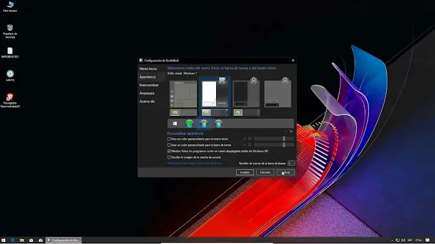Select the Leeme desktop icon
This screenshot has width=435, height=244.
point(10,75)
